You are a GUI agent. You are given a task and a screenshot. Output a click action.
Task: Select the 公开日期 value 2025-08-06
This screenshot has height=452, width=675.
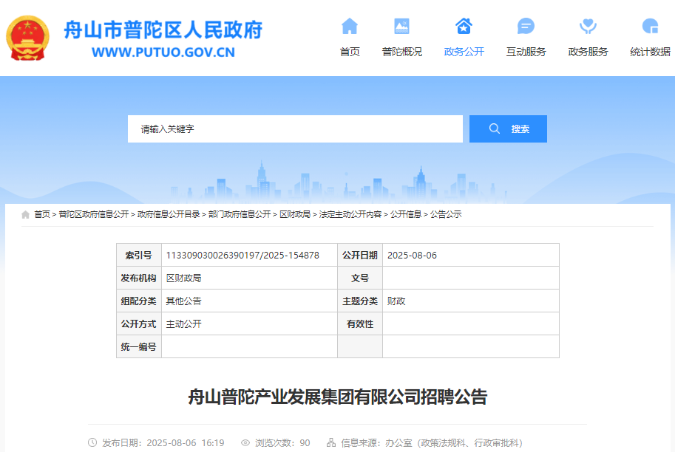[412, 255]
